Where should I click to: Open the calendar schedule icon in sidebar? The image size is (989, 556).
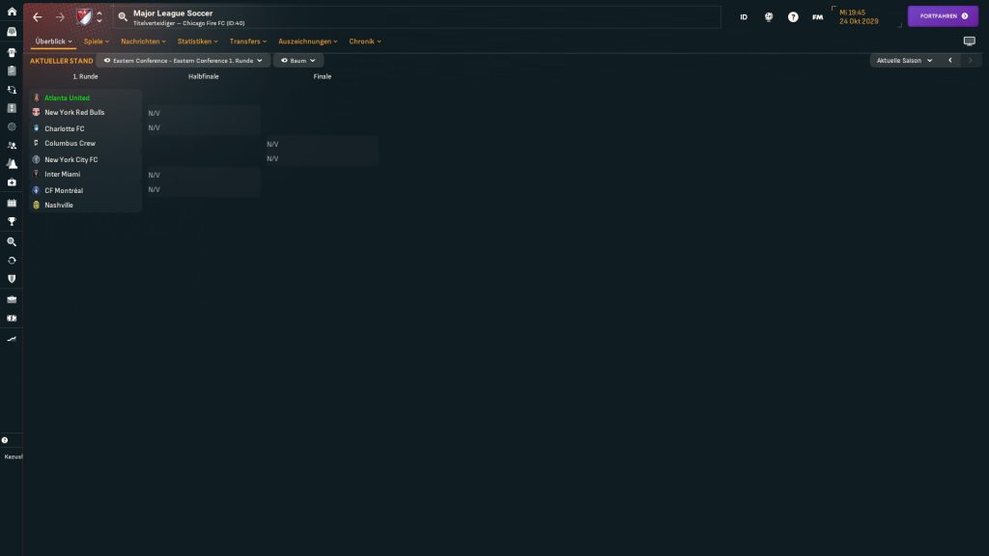12,203
